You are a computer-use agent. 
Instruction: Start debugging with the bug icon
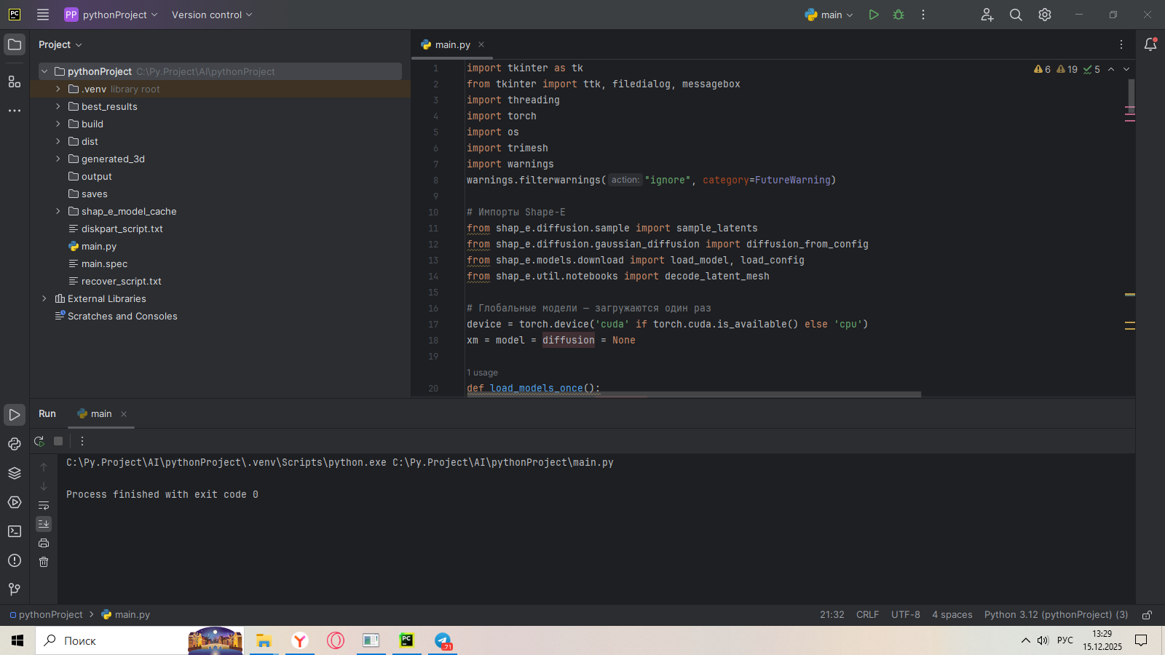[899, 15]
